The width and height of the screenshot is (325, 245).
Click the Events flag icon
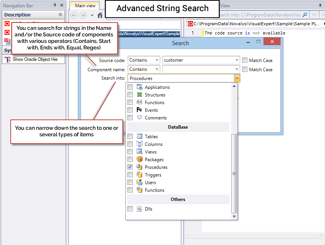[139, 110]
